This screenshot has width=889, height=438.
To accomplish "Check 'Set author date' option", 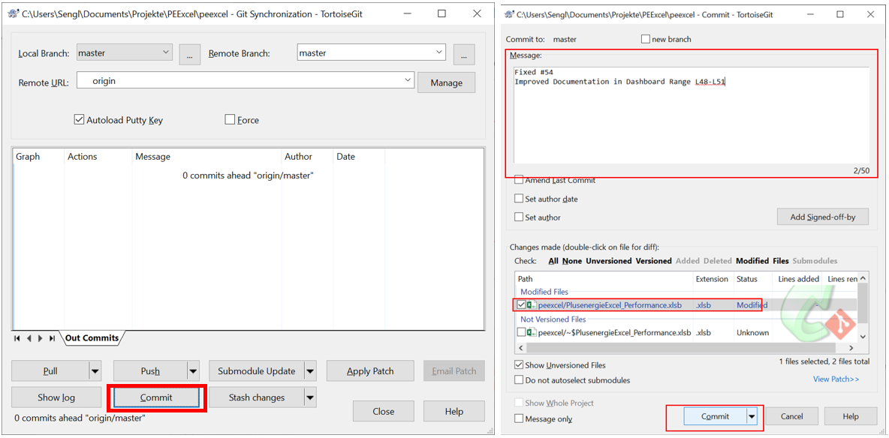I will tap(518, 199).
